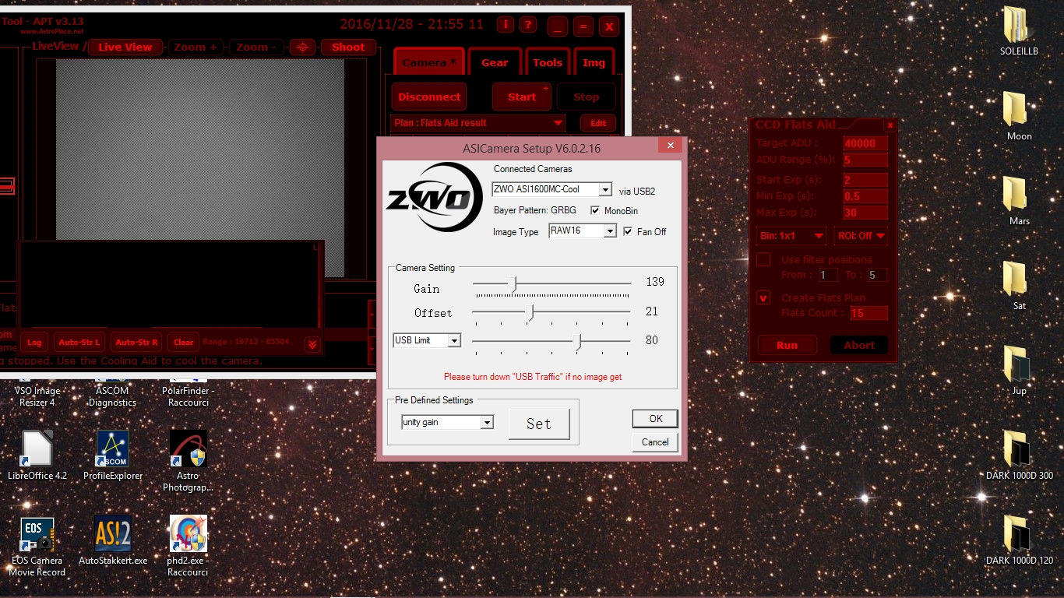1064x598 pixels.
Task: Click the Auto-Str R button
Action: [136, 342]
